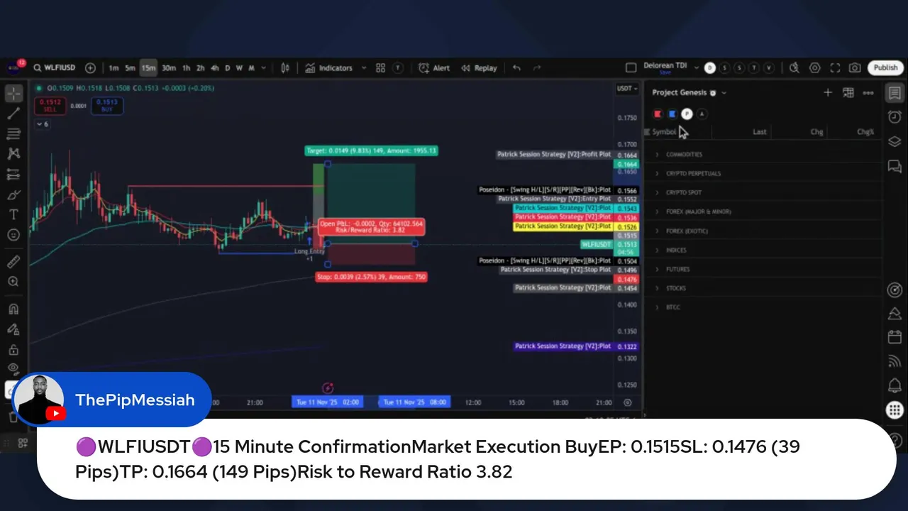Select the zoom in tool
Screen dimensions: 908x511
click(13, 282)
